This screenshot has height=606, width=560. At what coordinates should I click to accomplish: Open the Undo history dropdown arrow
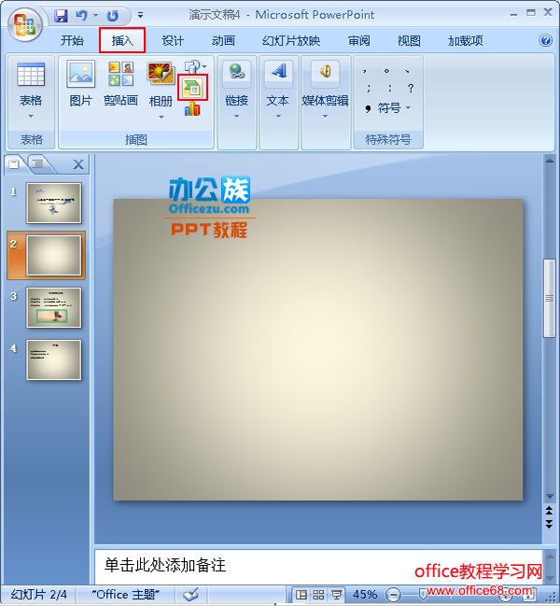95,16
